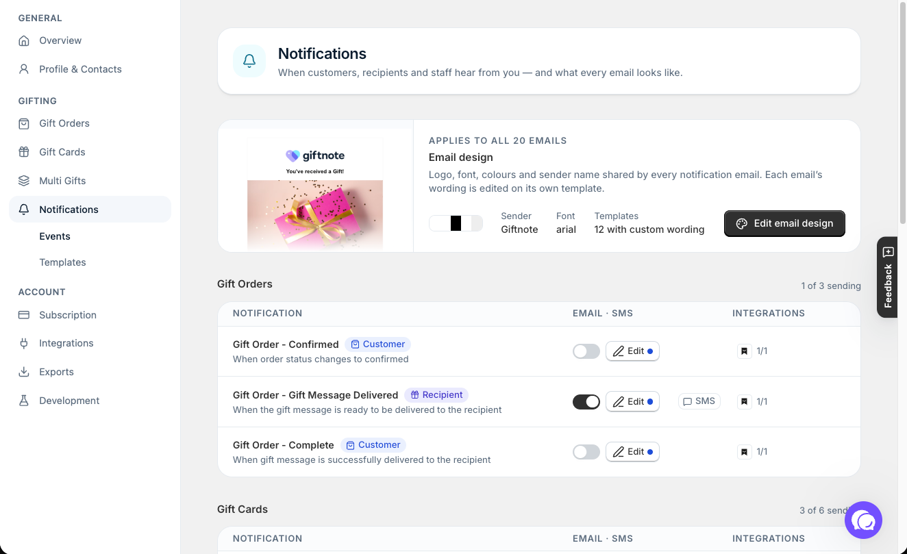
Task: Edit the Gift Message Delivered email
Action: [x=632, y=402]
